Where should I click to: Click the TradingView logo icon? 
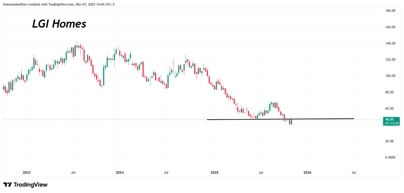tap(7, 185)
